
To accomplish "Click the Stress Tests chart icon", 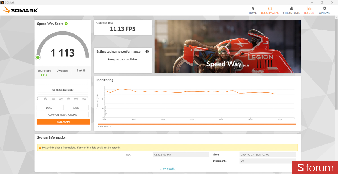I will (291, 9).
